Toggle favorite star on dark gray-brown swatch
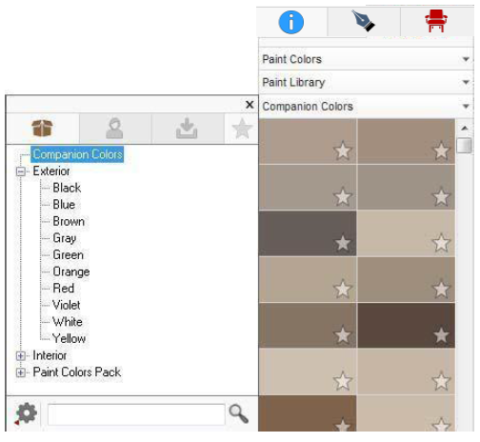480x442 pixels. click(x=343, y=243)
